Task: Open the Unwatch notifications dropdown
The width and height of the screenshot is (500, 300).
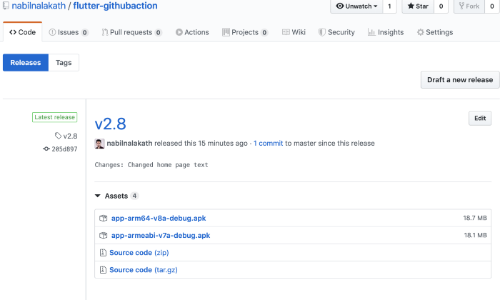Action: pyautogui.click(x=356, y=6)
